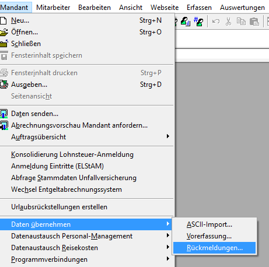Screen dimensions: 269x267
Task: Expand Datenaustausch Reisekosten submenu arrow
Action: [168, 247]
